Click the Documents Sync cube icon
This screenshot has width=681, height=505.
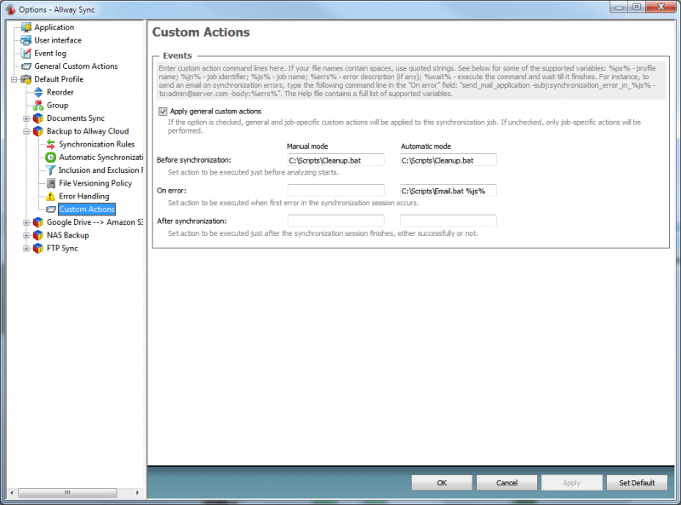click(x=38, y=118)
